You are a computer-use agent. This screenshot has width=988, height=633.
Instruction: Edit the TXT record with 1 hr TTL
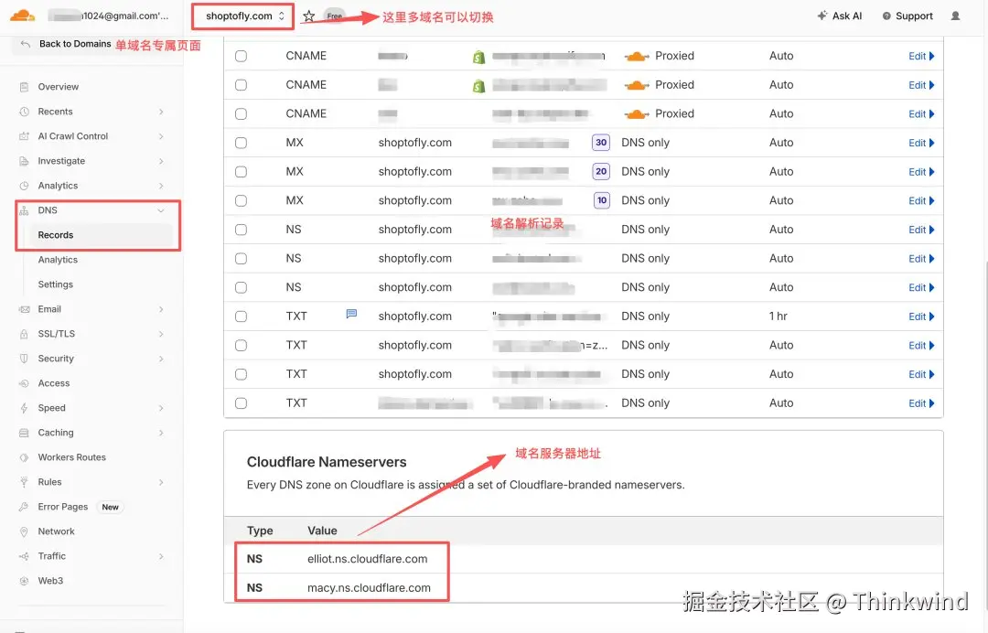coord(921,316)
